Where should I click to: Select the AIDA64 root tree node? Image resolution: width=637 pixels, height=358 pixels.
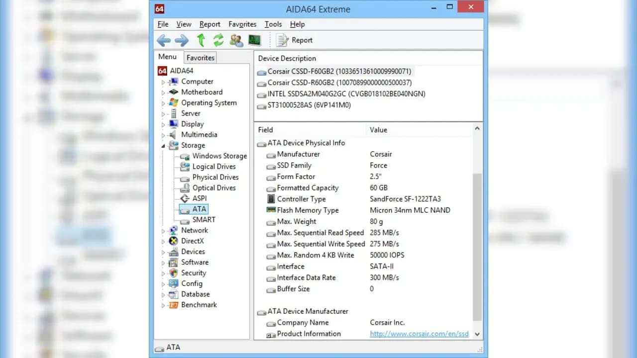click(x=181, y=71)
